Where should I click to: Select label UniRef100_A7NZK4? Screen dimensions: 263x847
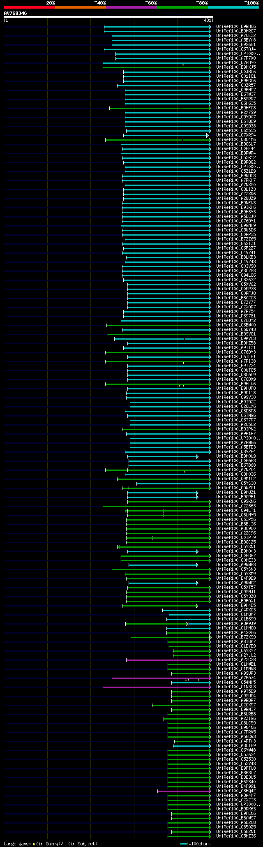click(236, 470)
